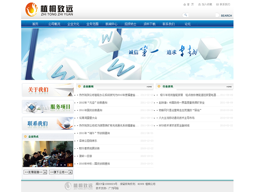Click the 行业资讯 section title
254x192 pixels.
coord(168,86)
